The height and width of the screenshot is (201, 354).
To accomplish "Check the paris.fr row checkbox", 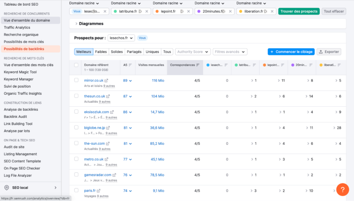I will 76,190.
